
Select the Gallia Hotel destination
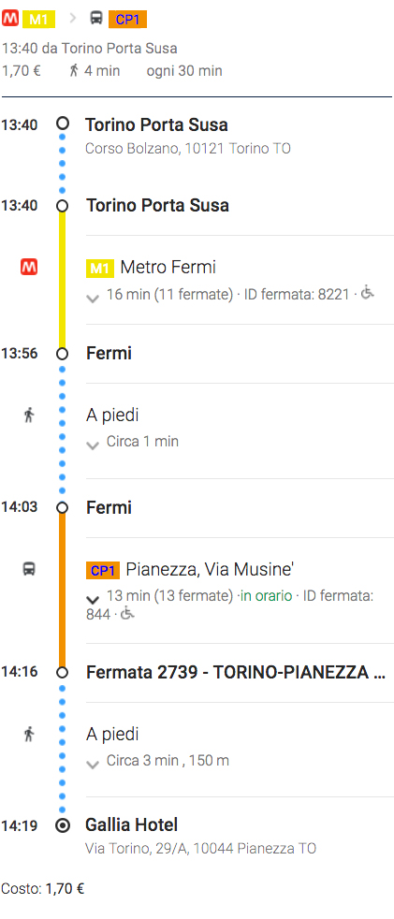click(x=131, y=825)
